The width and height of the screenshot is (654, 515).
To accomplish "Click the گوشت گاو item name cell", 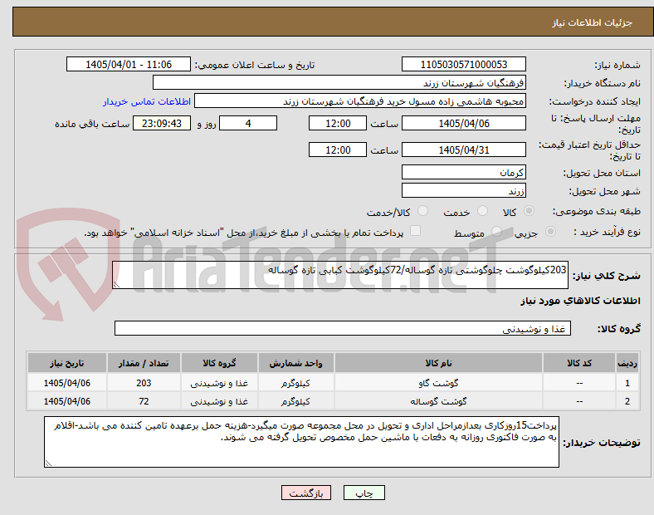I will 438,383.
